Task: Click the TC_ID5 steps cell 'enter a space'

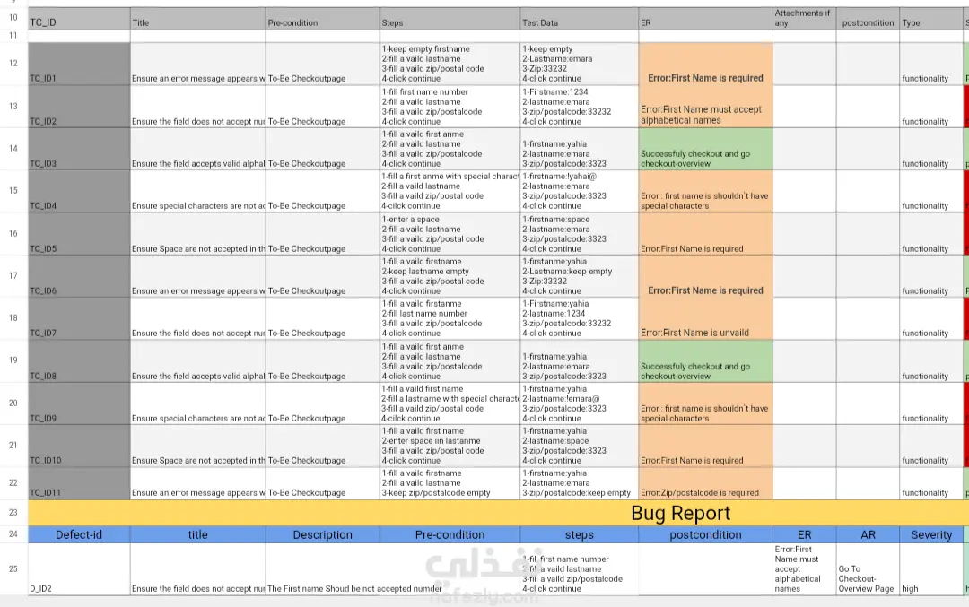Action: (x=450, y=234)
